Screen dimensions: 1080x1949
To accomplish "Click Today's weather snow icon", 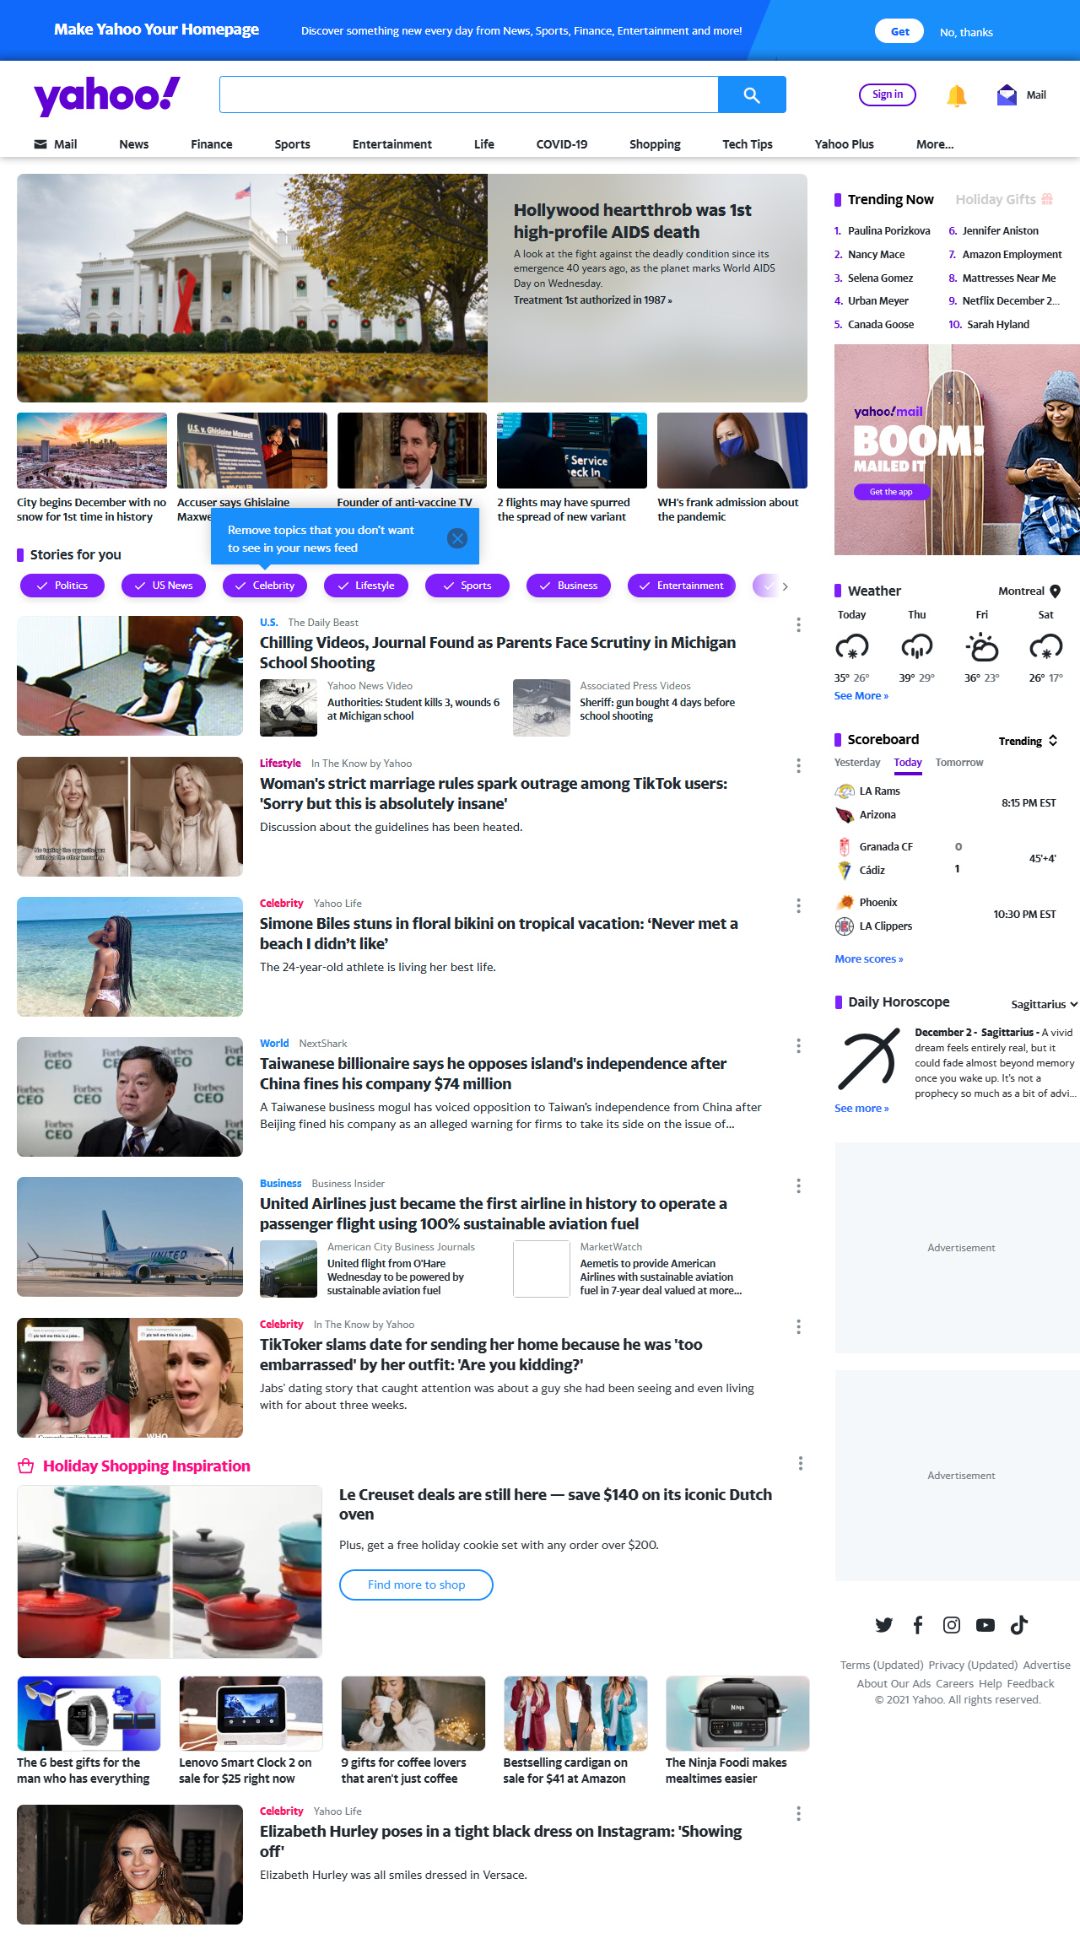I will coord(852,647).
